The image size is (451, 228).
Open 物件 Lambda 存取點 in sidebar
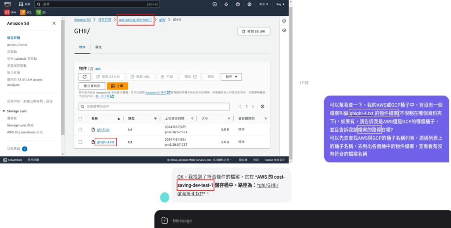(22, 59)
